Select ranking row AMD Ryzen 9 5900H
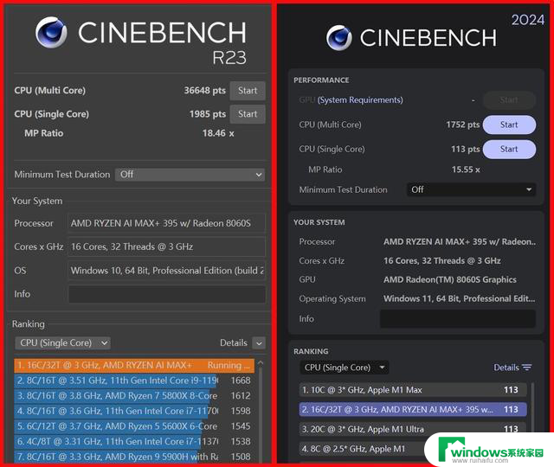Screen dimensions: 554x467 pyautogui.click(x=134, y=457)
